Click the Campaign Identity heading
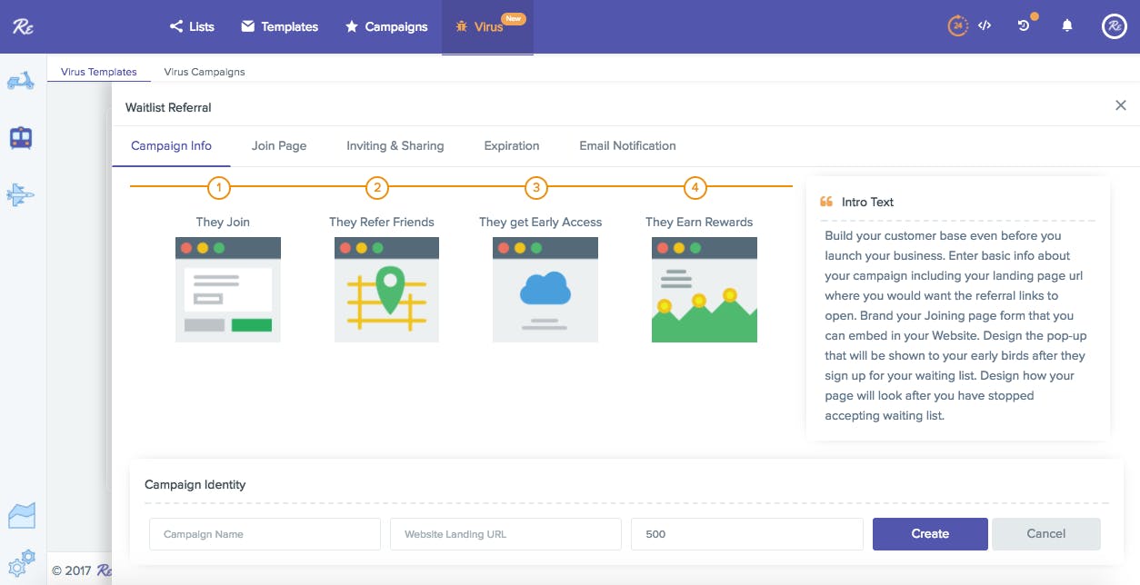 point(195,484)
